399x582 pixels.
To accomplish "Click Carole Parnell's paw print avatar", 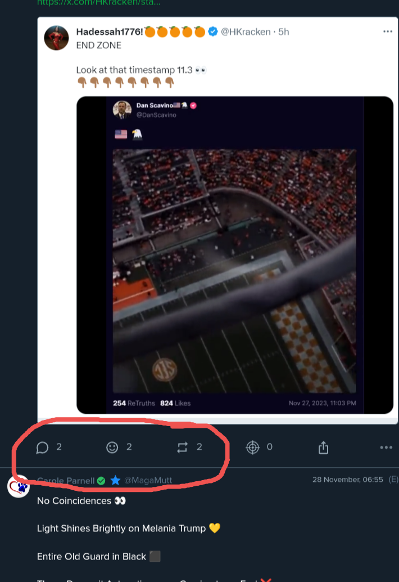I will tap(18, 485).
